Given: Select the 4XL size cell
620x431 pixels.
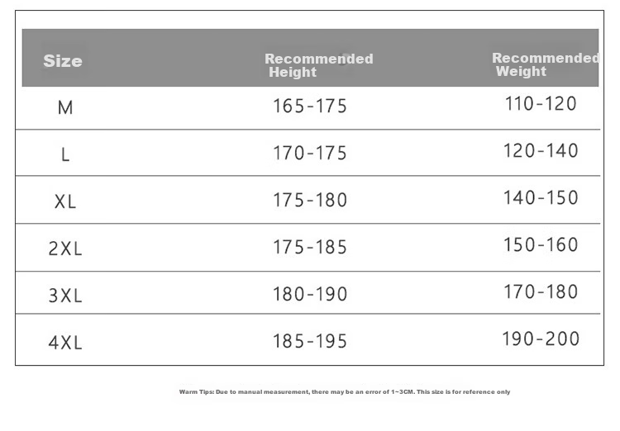Looking at the screenshot, I should coord(65,342).
